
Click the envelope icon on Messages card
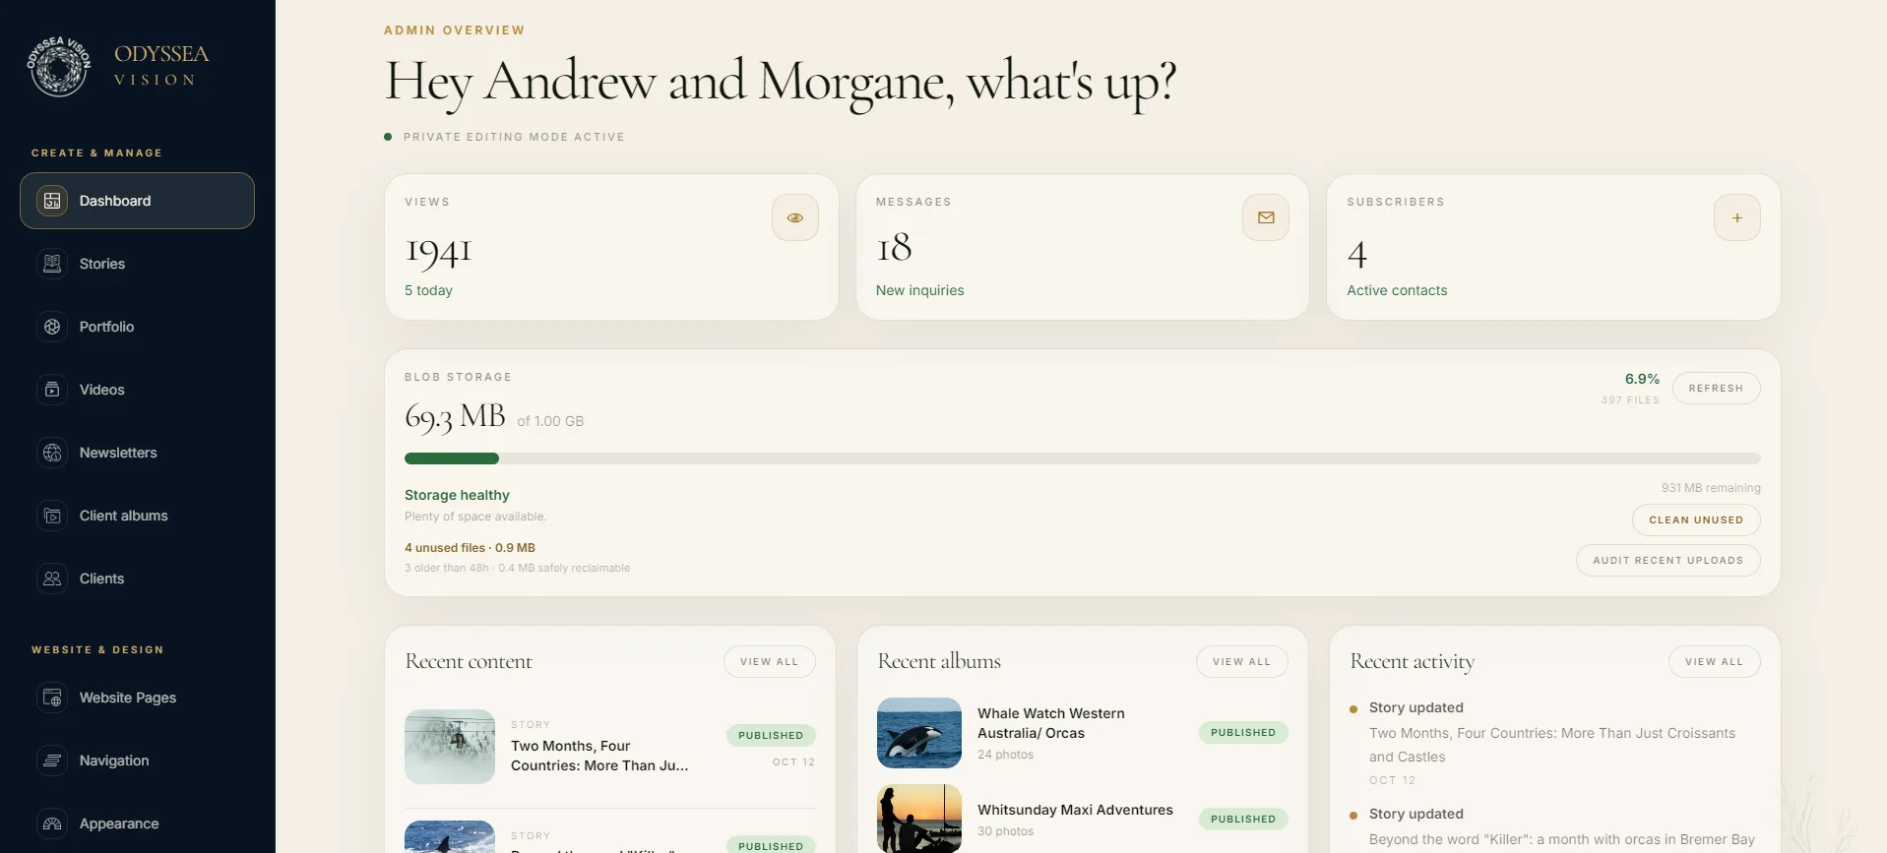click(x=1266, y=217)
